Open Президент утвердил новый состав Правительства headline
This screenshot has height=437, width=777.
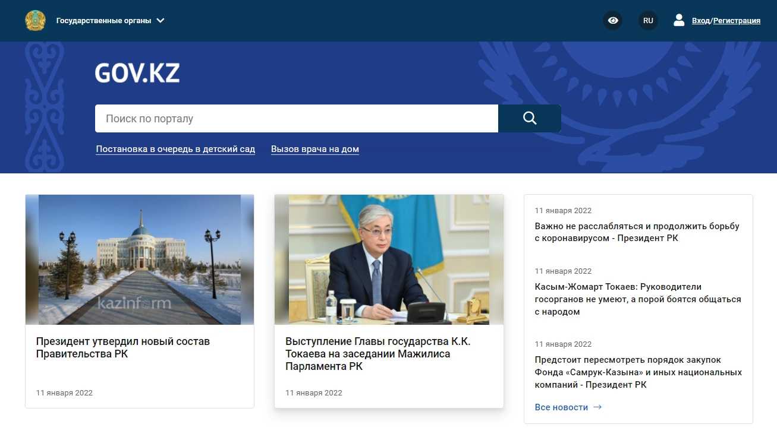123,348
